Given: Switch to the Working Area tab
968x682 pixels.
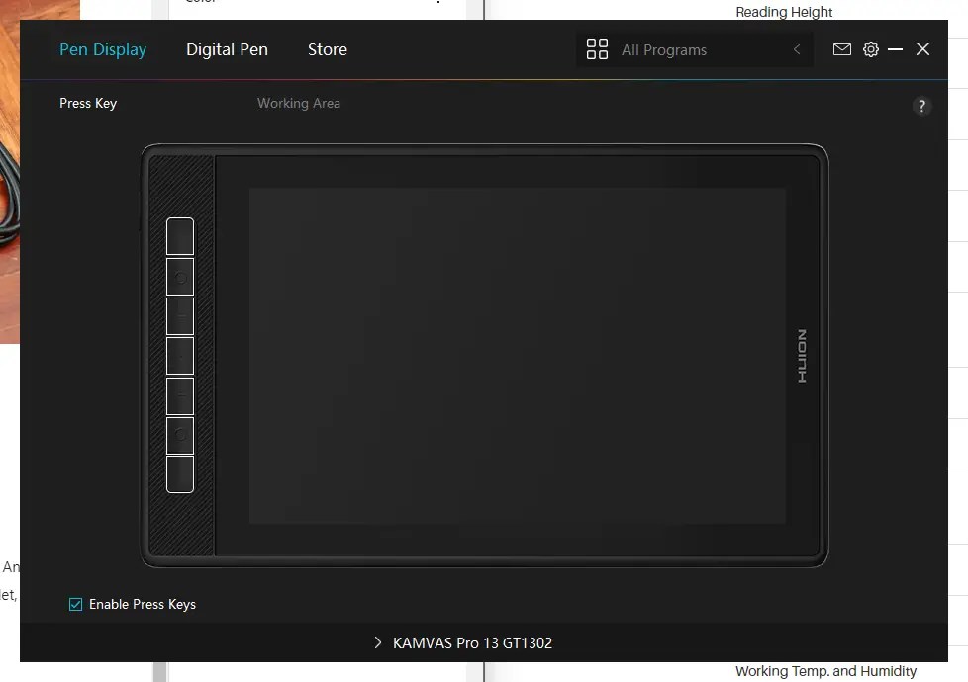Looking at the screenshot, I should (299, 103).
